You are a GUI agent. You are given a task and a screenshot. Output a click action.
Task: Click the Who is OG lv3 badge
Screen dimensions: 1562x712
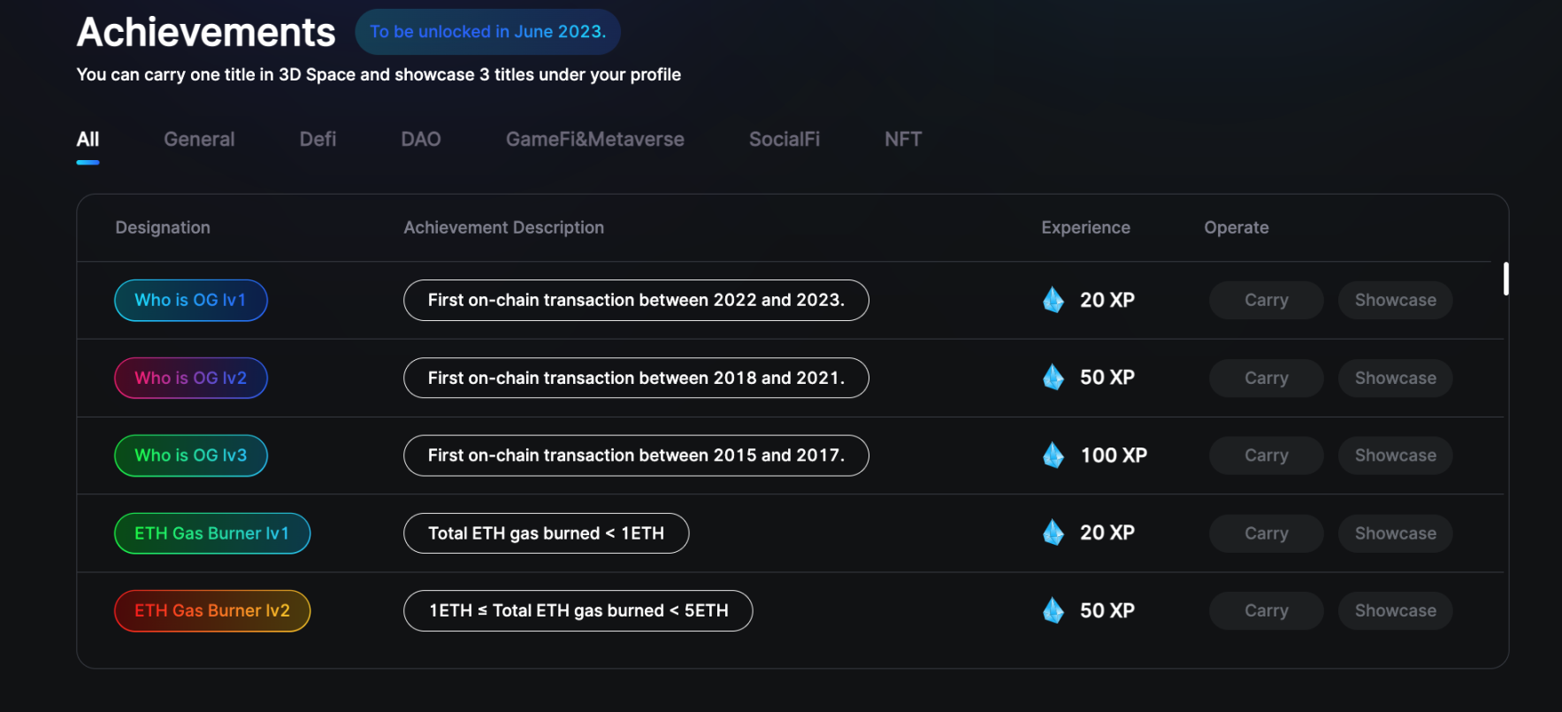[x=190, y=456]
